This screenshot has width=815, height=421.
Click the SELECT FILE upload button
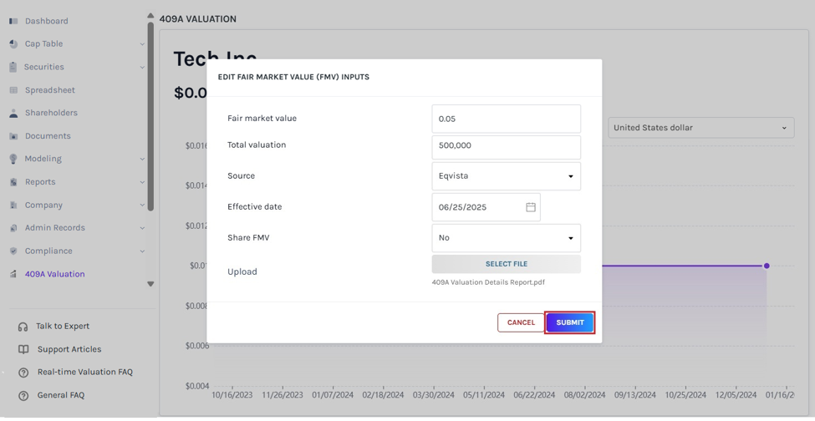pyautogui.click(x=507, y=264)
